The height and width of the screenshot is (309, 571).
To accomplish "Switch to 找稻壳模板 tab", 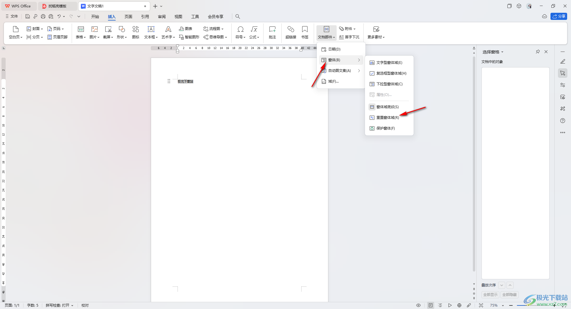I will click(x=57, y=6).
